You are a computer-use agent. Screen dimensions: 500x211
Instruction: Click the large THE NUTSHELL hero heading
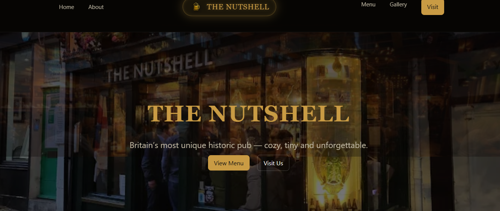coord(249,114)
